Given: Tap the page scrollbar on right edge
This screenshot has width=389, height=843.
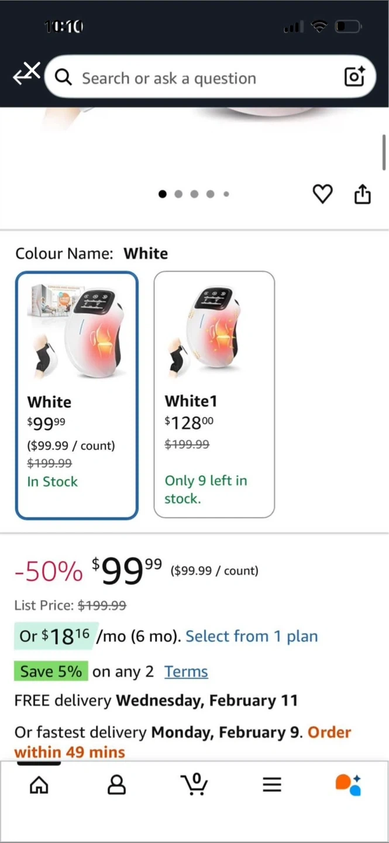Looking at the screenshot, I should (x=384, y=152).
